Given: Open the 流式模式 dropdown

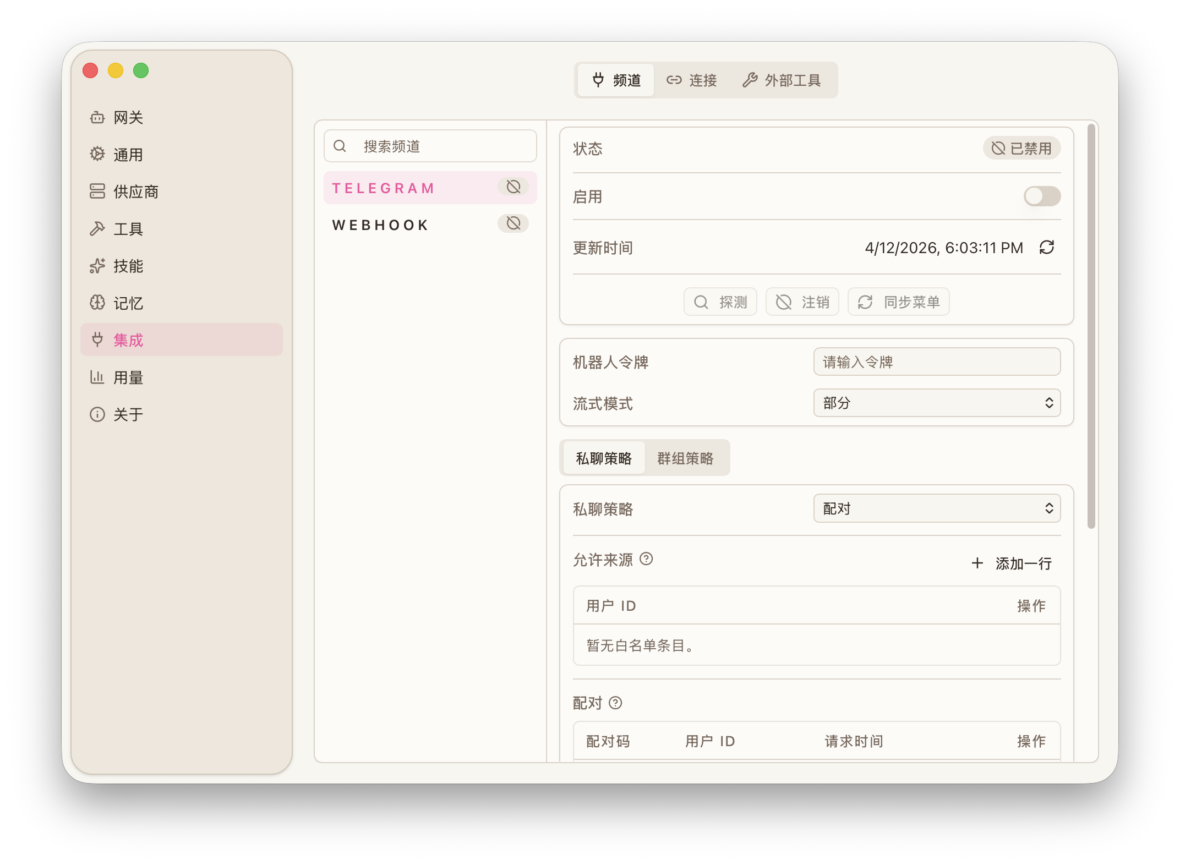Looking at the screenshot, I should [937, 403].
